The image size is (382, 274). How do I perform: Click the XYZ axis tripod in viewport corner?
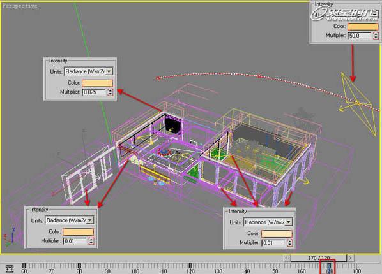(10, 237)
